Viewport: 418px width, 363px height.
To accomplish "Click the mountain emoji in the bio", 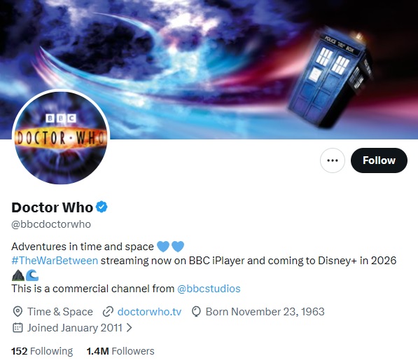I will 18,275.
